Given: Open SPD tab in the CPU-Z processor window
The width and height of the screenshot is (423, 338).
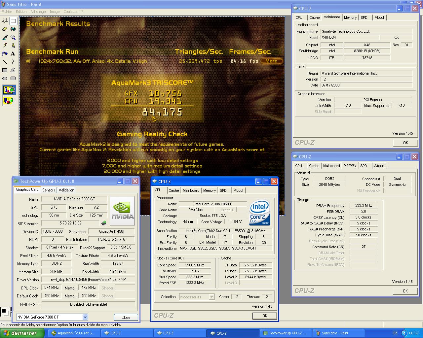Looking at the screenshot, I should tap(223, 190).
